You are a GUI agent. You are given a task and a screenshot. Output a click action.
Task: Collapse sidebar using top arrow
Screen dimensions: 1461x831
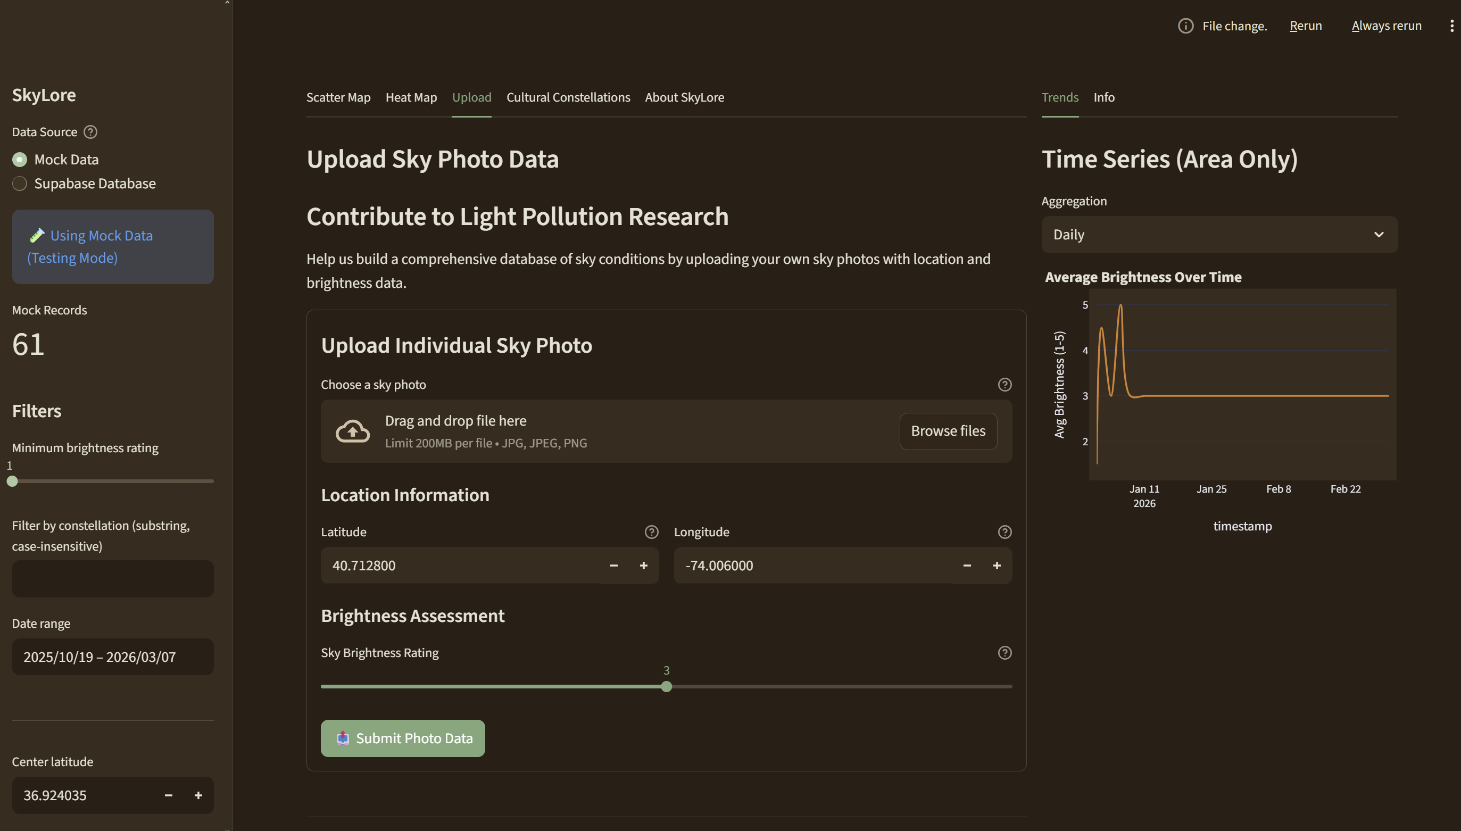[227, 3]
